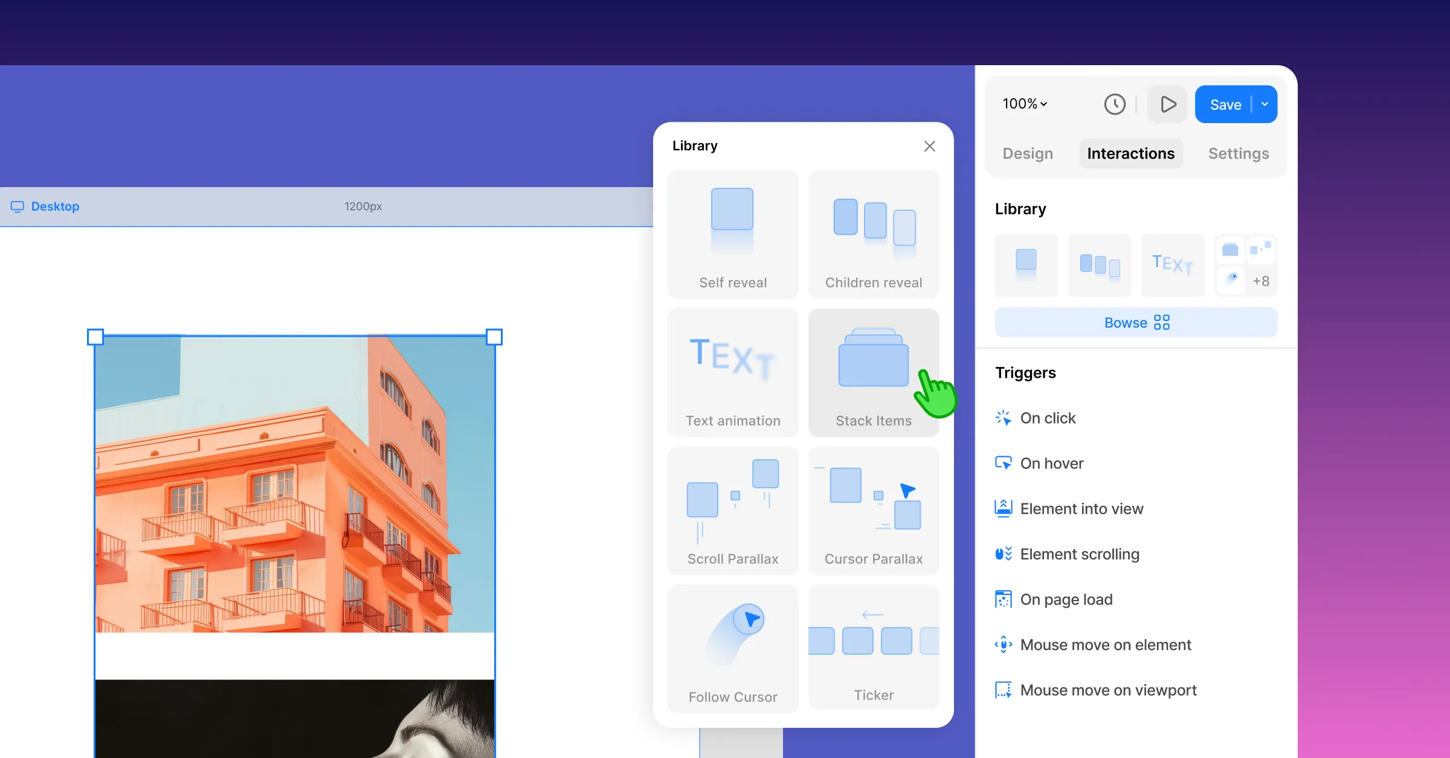The image size is (1450, 758).
Task: Click the top-right selection handle
Action: pos(494,337)
